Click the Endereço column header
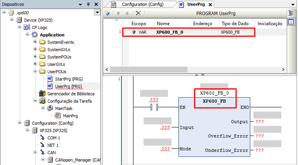The width and height of the screenshot is (298, 165). coord(202,24)
